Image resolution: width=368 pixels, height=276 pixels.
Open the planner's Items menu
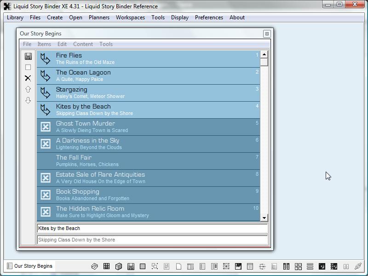44,44
